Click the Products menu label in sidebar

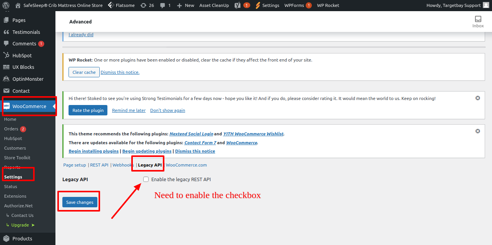pyautogui.click(x=22, y=238)
